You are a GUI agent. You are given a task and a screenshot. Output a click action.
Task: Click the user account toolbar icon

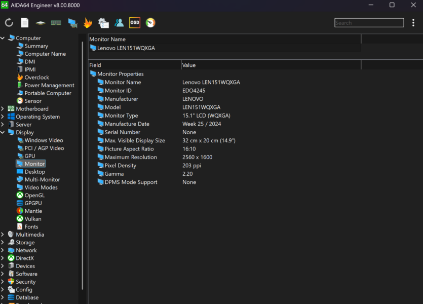click(x=119, y=23)
